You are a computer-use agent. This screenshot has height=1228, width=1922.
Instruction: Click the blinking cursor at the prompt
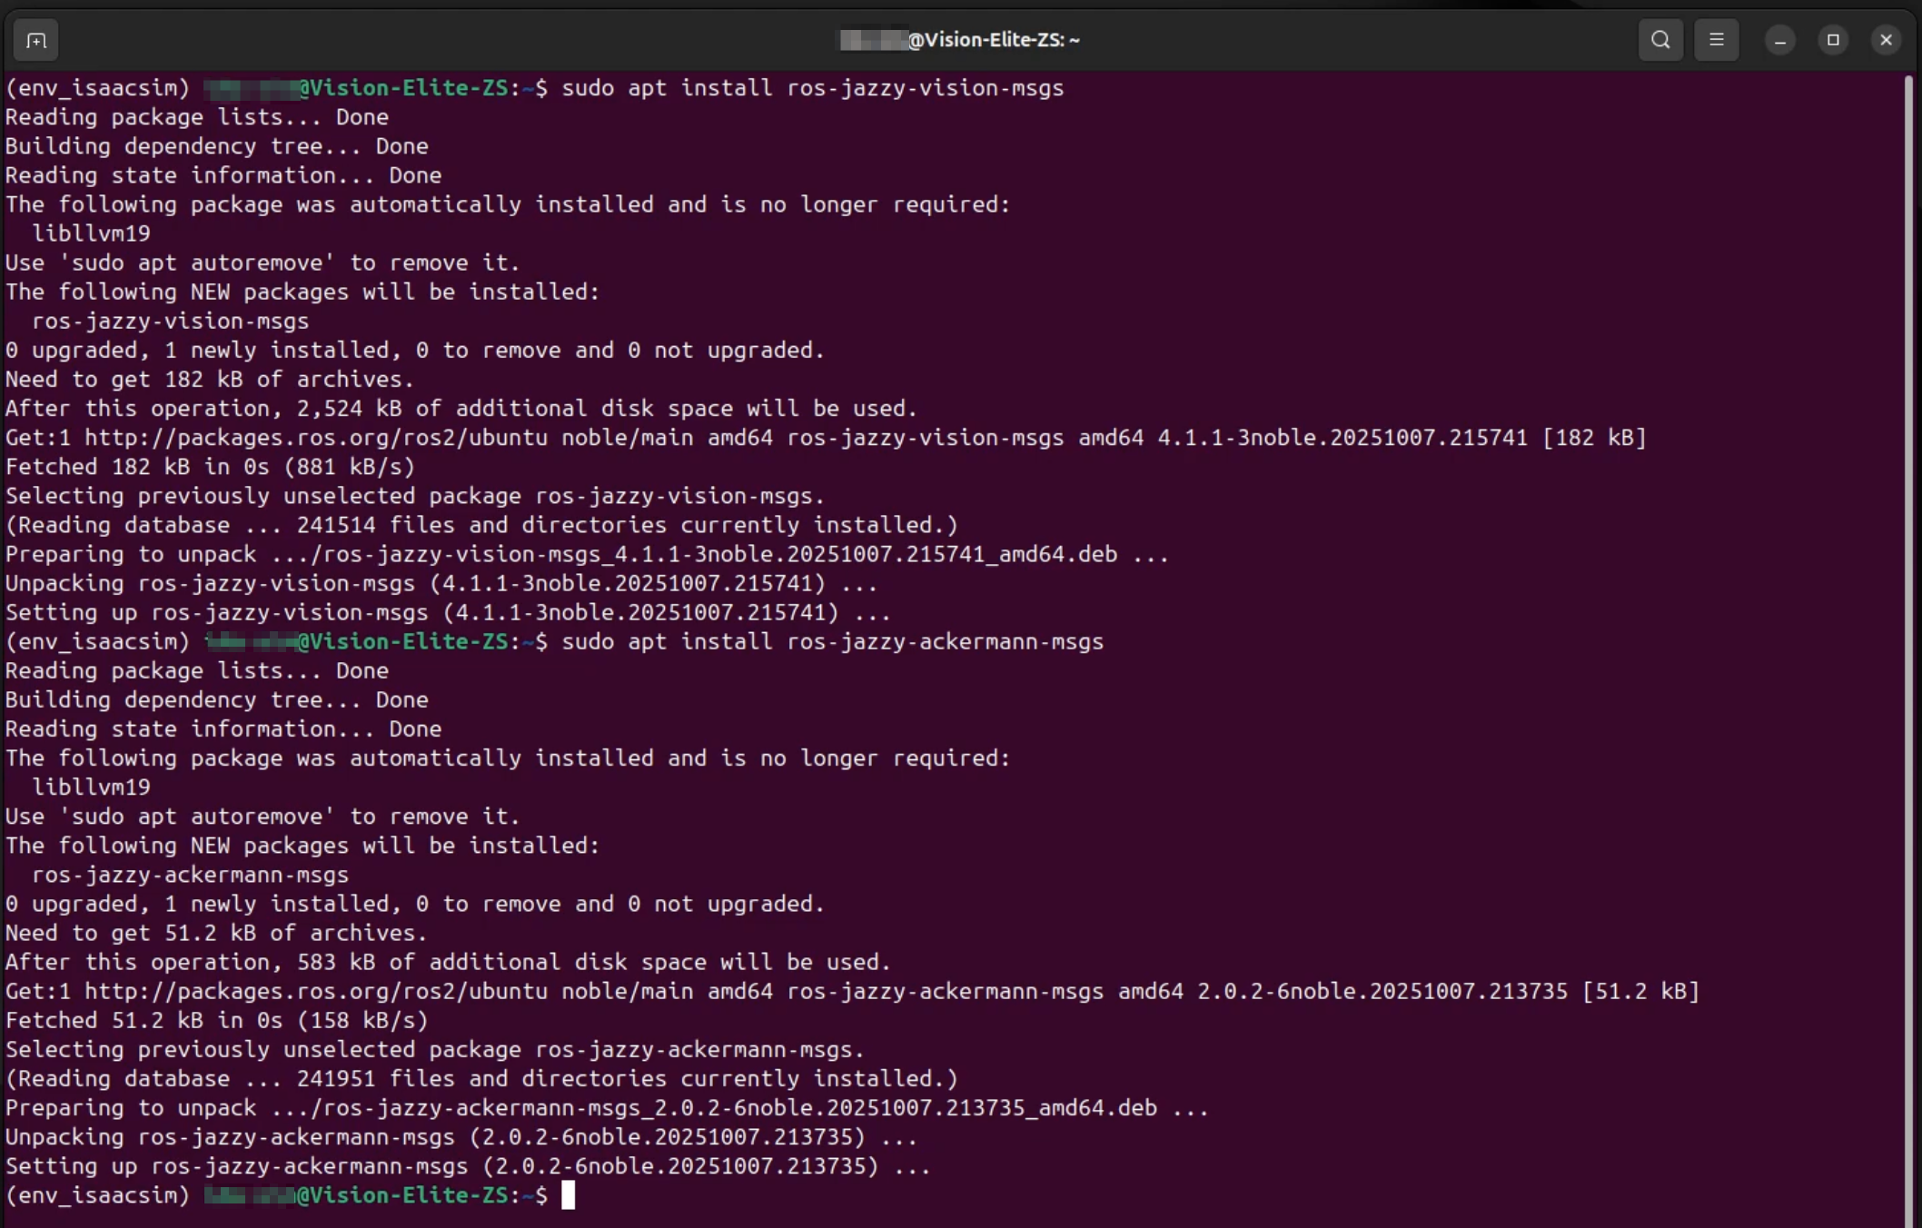tap(570, 1195)
